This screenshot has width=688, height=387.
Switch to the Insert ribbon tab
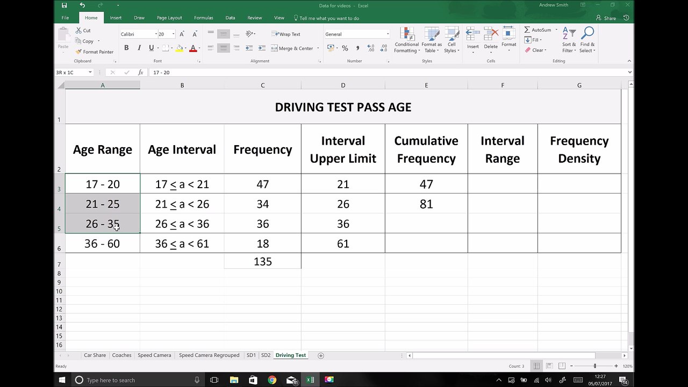(116, 18)
